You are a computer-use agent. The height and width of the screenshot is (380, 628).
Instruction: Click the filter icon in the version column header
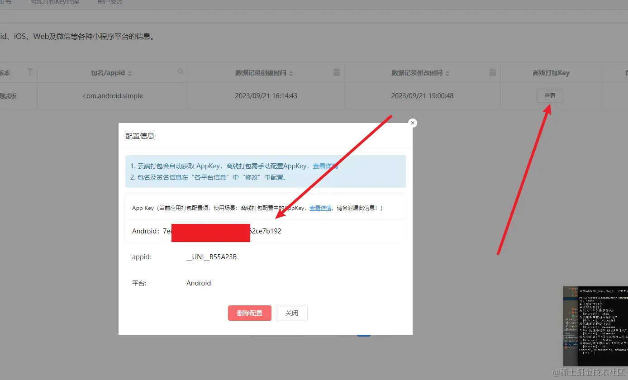click(30, 72)
